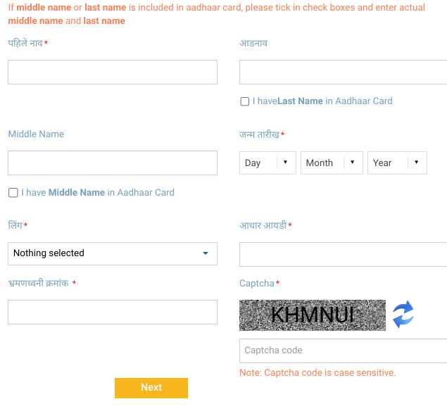Expand the gender 'Nothing selected' dropdown
This screenshot has height=411, width=447.
pos(113,253)
